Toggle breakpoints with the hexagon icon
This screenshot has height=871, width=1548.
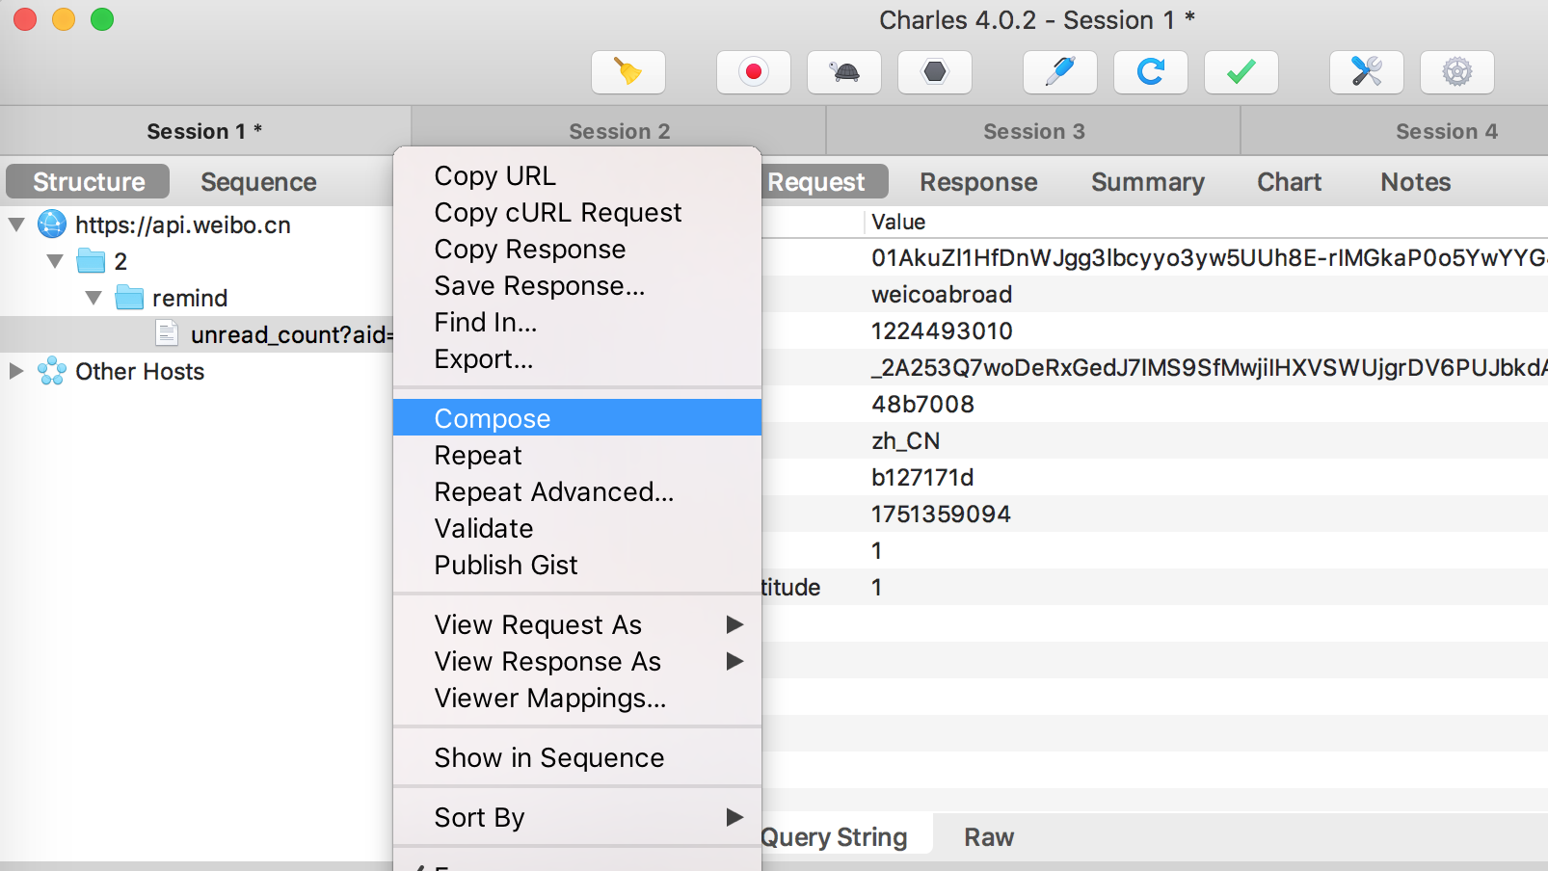click(x=935, y=72)
